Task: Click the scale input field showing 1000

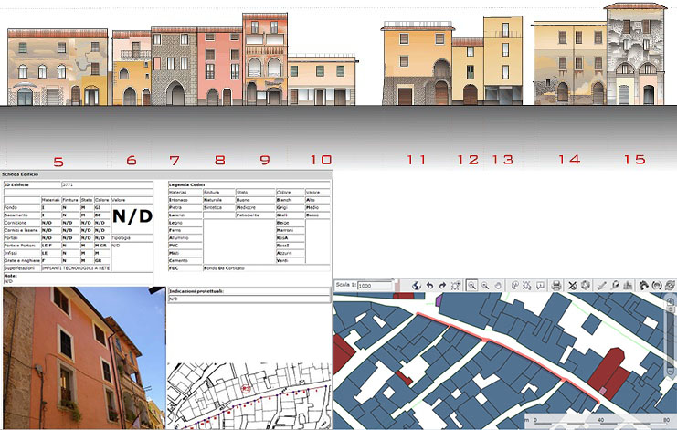Action: (375, 286)
